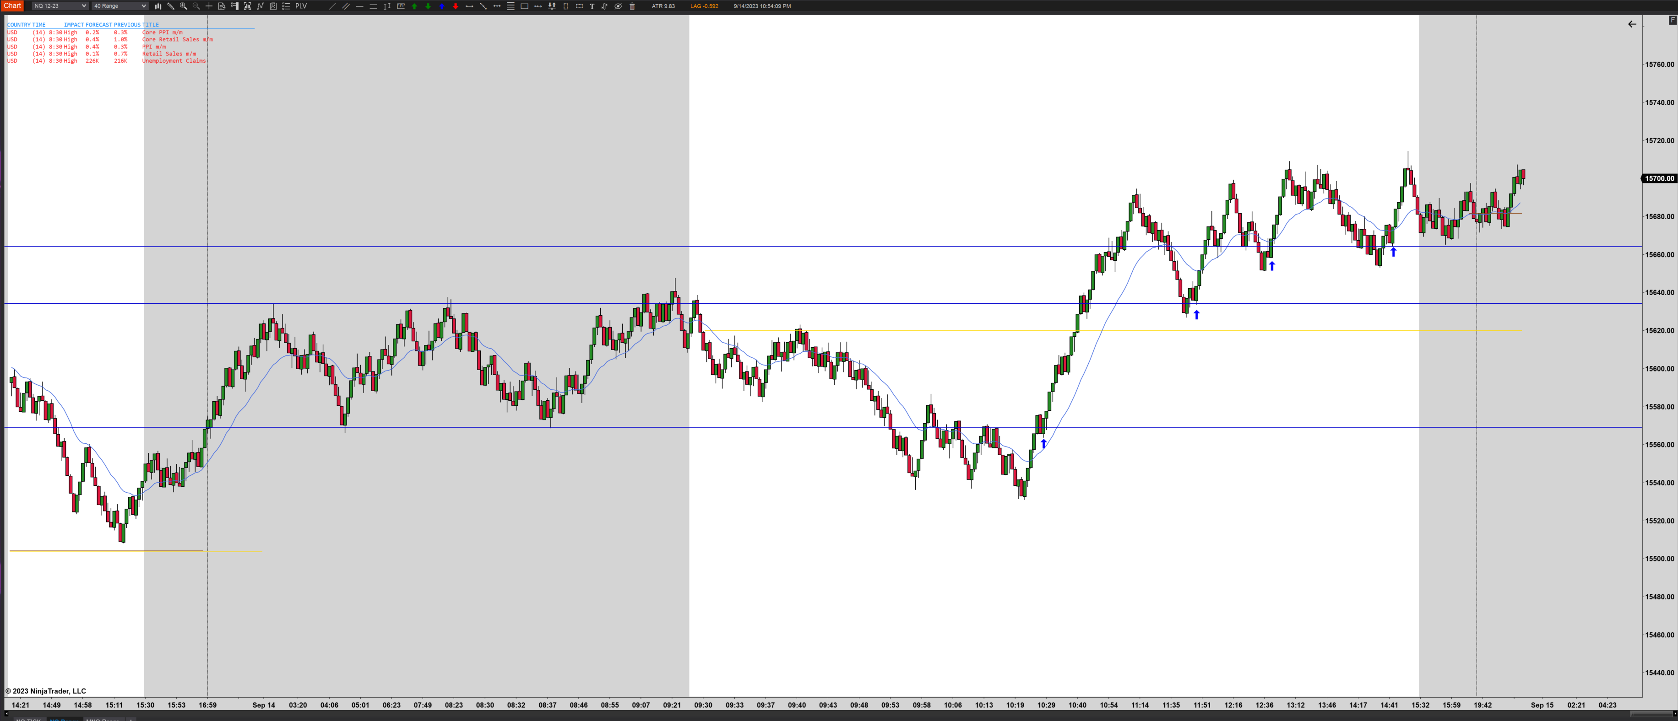Select the red arrow down drawing tool
This screenshot has height=721, width=1678.
point(456,6)
